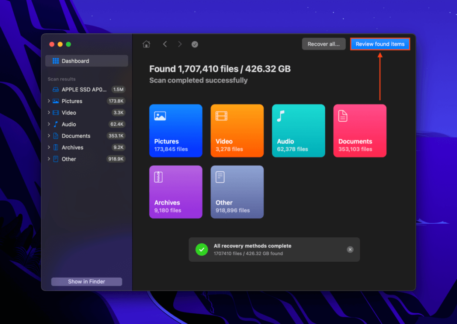Expand the Pictures sidebar category
457x324 pixels.
(49, 101)
